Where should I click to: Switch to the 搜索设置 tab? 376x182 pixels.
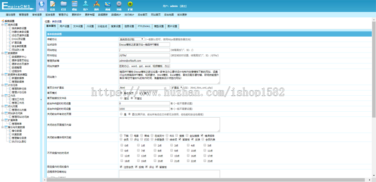(x=115, y=26)
